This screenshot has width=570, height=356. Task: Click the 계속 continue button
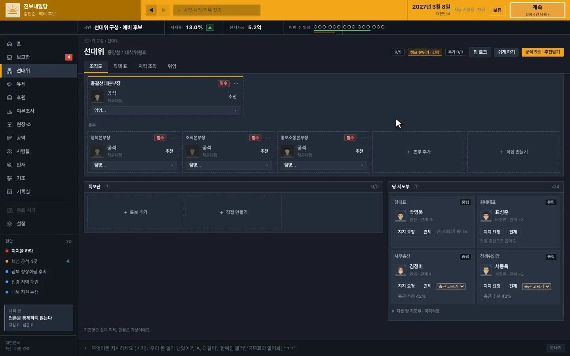pos(537,10)
